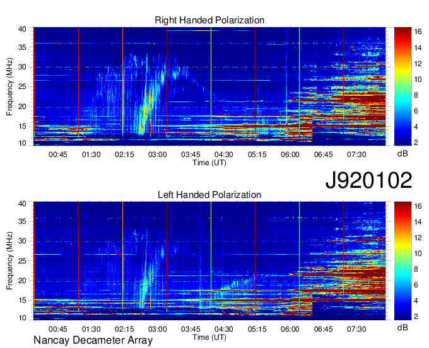Click the 10 MHz tick label on the right-handed plot
Screen dimensions: 429x348
pyautogui.click(x=22, y=144)
